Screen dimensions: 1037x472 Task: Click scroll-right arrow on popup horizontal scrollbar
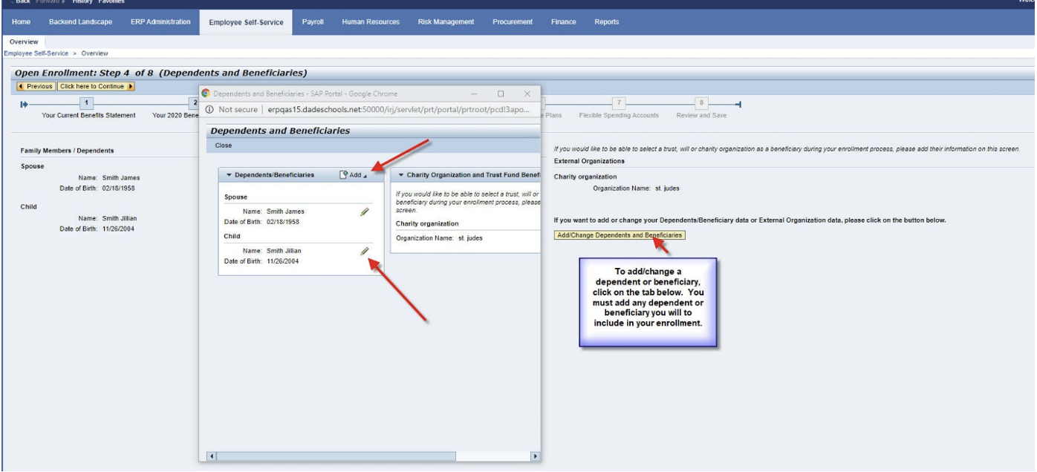tap(533, 456)
